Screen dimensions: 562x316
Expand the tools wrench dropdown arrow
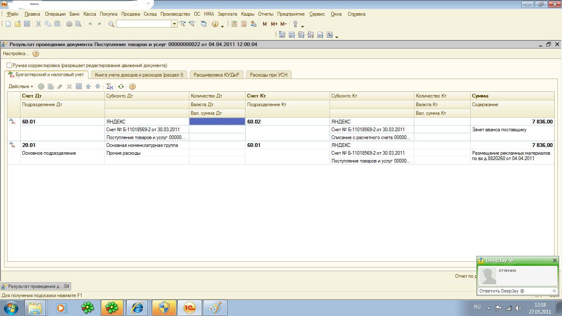click(x=302, y=26)
